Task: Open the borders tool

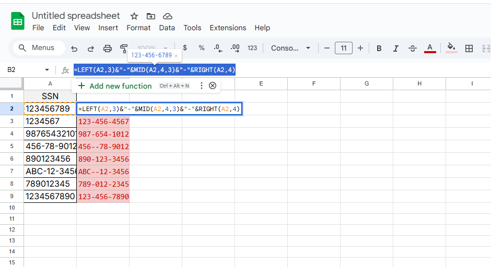Action: pyautogui.click(x=469, y=48)
